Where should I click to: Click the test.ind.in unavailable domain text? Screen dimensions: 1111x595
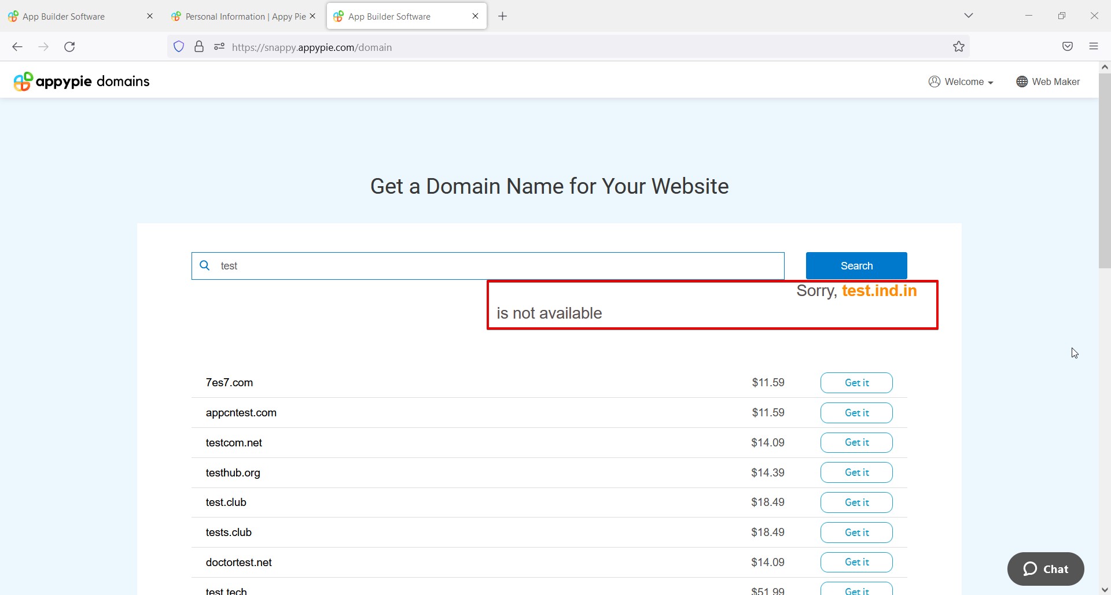tap(879, 290)
